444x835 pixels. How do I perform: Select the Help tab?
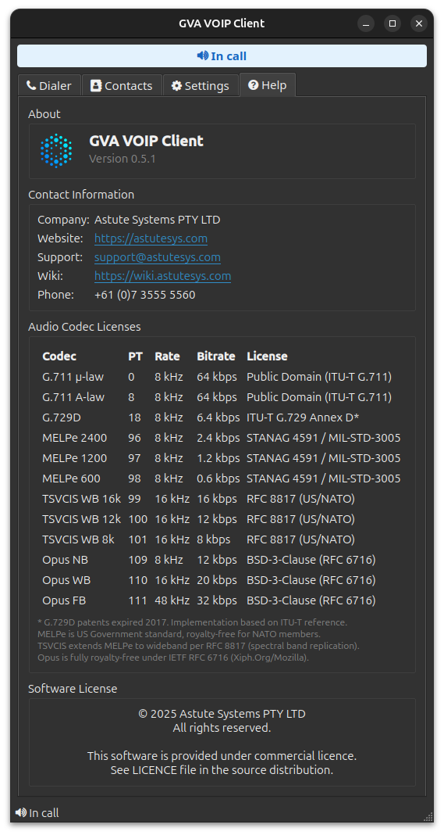[268, 85]
